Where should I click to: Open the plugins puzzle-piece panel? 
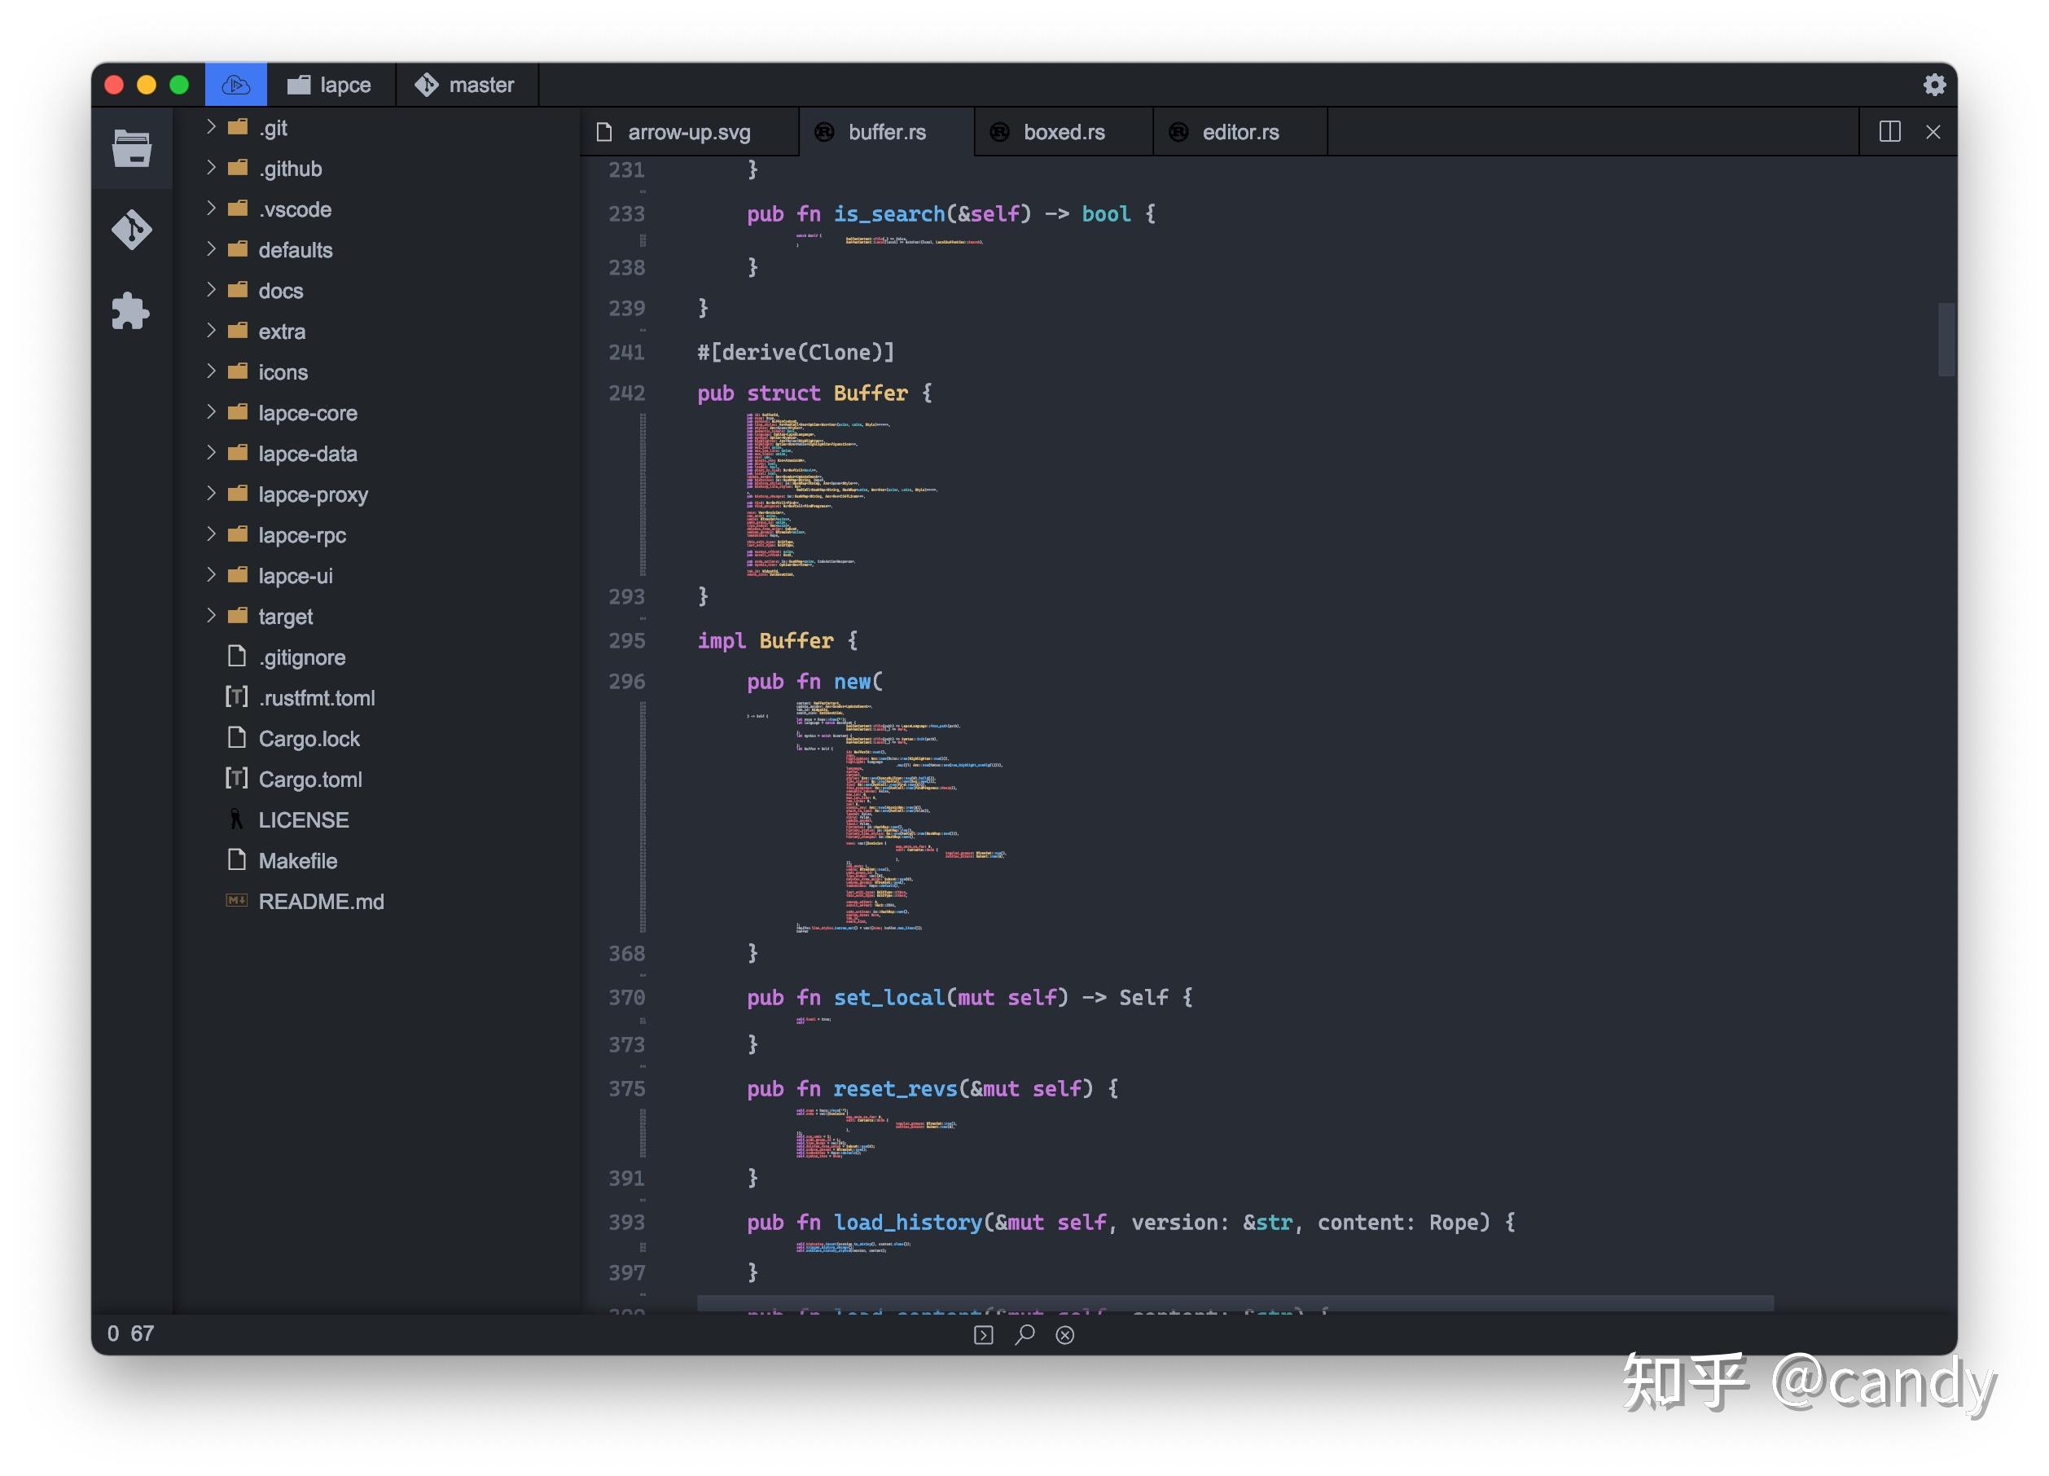132,311
